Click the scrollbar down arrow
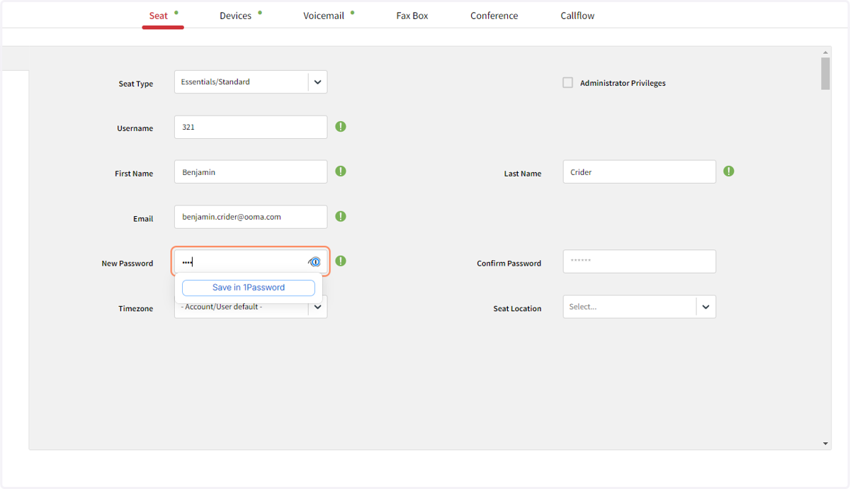This screenshot has width=850, height=489. pyautogui.click(x=826, y=444)
